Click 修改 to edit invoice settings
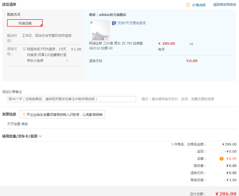This screenshot has width=239, height=196. tap(25, 124)
